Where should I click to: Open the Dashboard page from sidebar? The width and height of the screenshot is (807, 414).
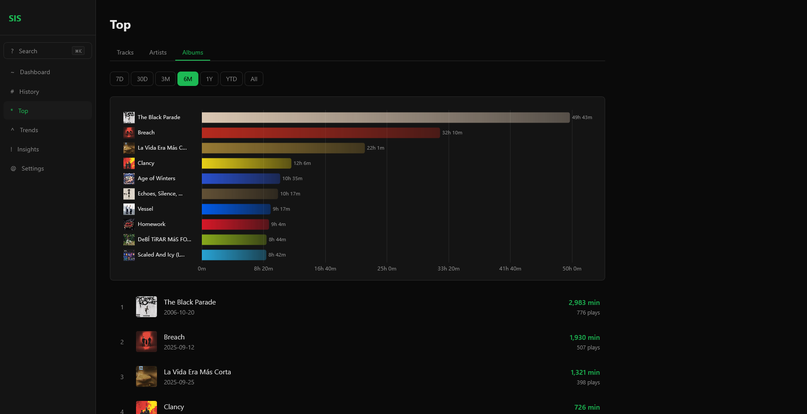click(35, 72)
